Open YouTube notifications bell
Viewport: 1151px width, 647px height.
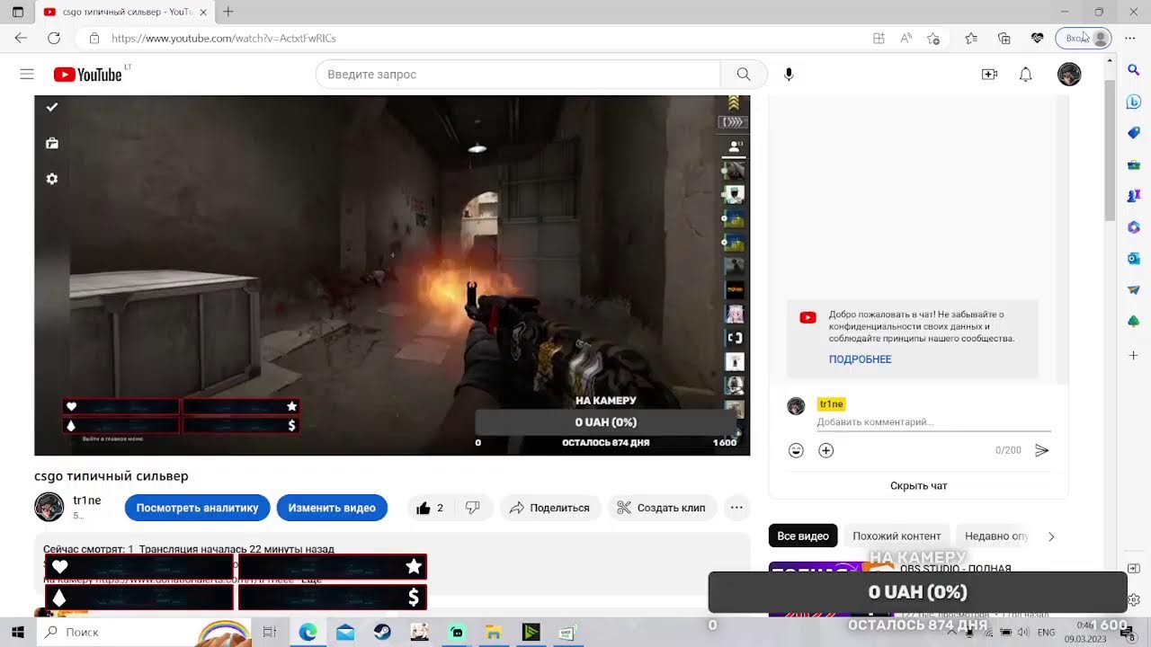tap(1025, 75)
